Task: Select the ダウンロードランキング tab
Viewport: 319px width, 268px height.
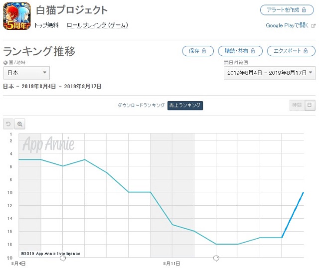Action: (x=141, y=105)
